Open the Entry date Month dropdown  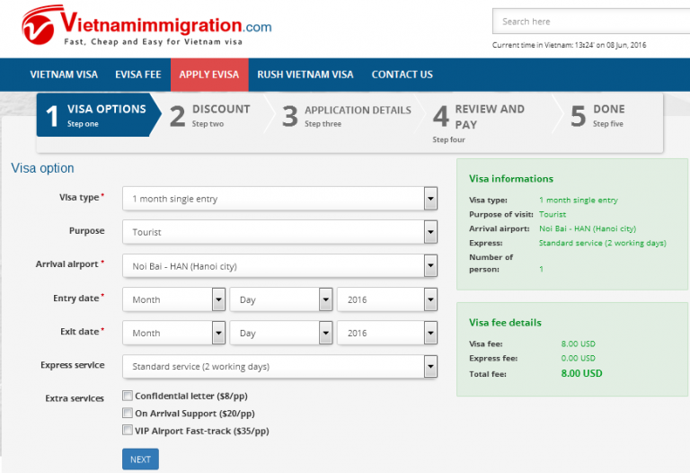[173, 299]
